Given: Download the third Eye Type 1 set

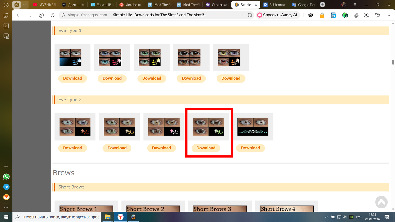Looking at the screenshot, I should click(x=152, y=78).
